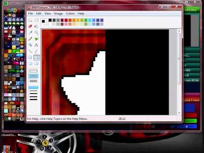Open the Help menu
Screen dimensions: 204x153
tap(81, 14)
